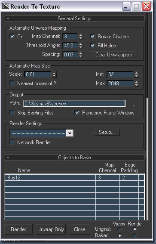156x244 pixels.
Task: Click the Threshold Angle 45.0 field
Action: 70,46
